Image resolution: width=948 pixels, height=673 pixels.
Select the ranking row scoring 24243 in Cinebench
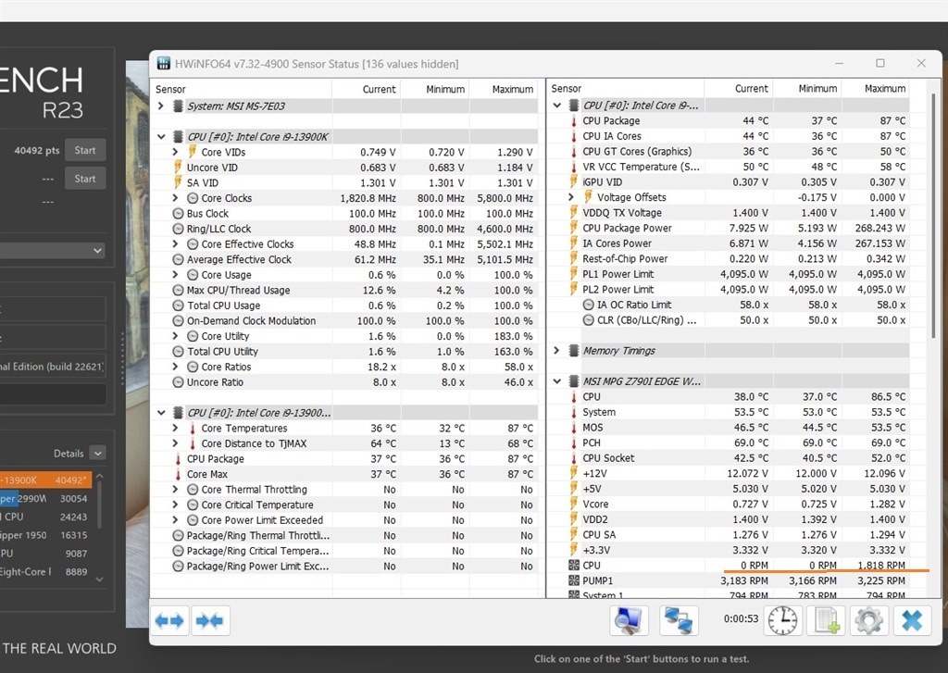(x=46, y=517)
